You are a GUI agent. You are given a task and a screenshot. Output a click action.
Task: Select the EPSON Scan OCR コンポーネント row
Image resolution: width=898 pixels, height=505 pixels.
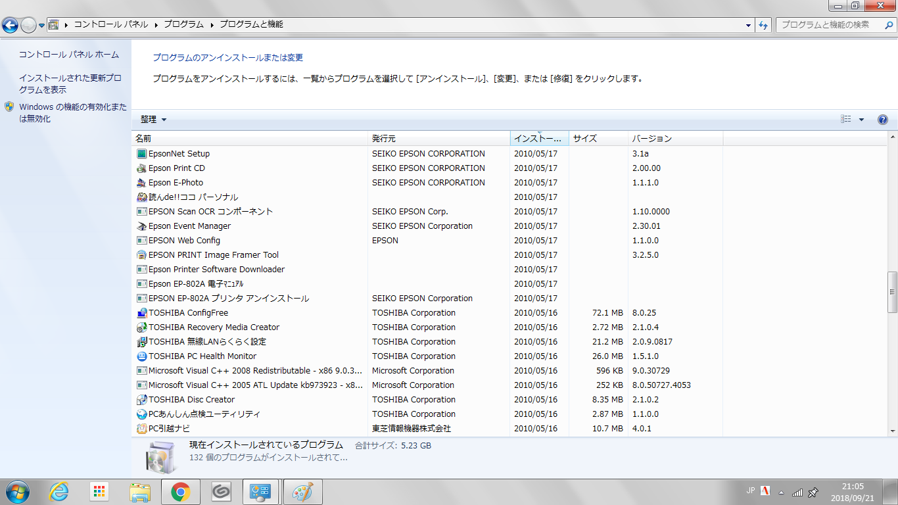(x=429, y=212)
